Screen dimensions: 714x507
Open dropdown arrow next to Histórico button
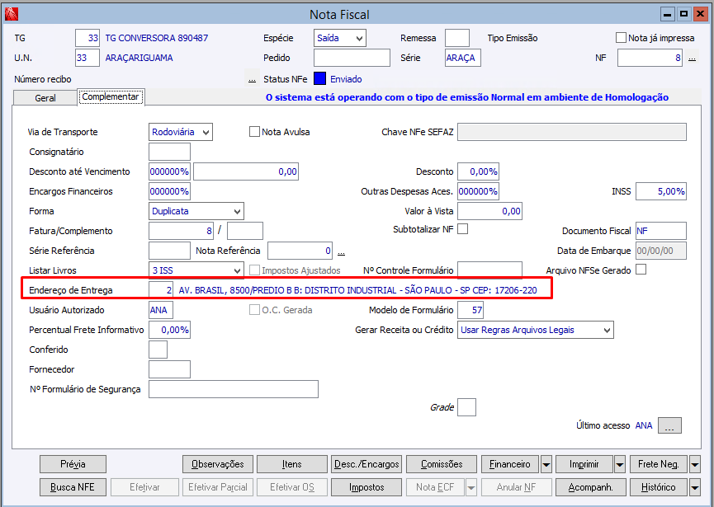(x=695, y=488)
